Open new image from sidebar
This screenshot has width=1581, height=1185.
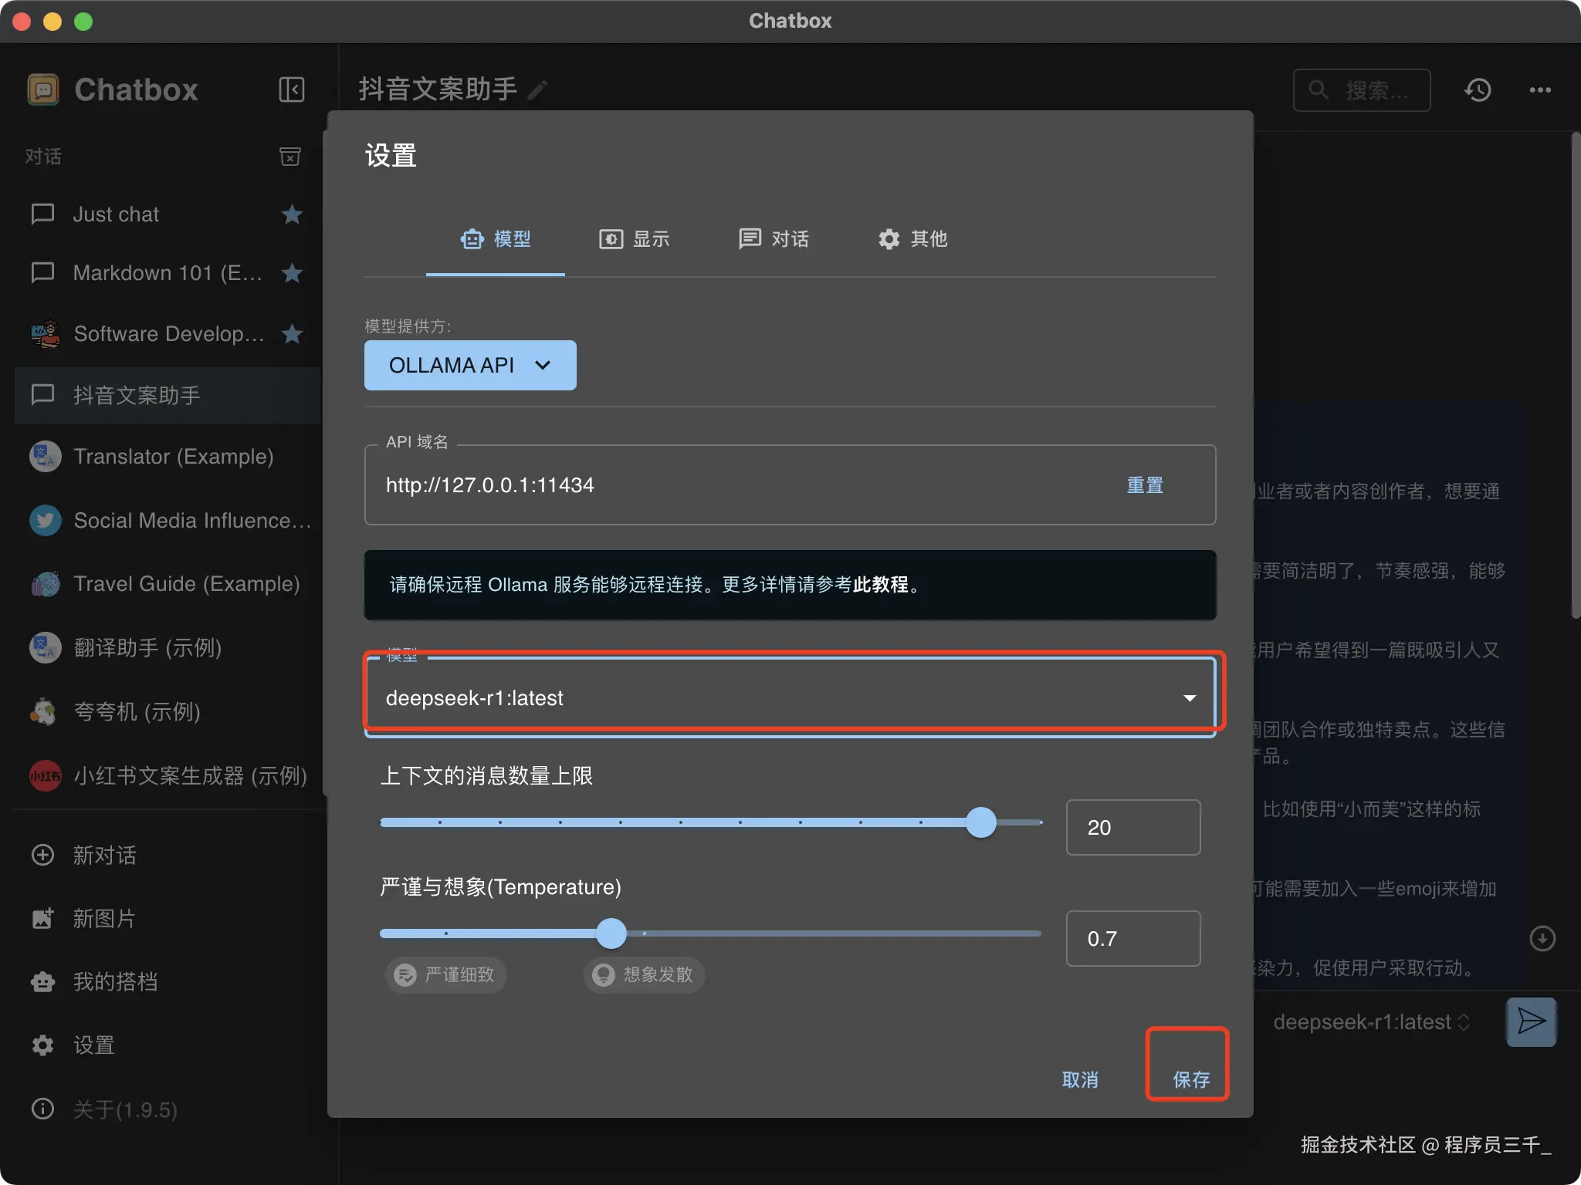click(x=103, y=918)
